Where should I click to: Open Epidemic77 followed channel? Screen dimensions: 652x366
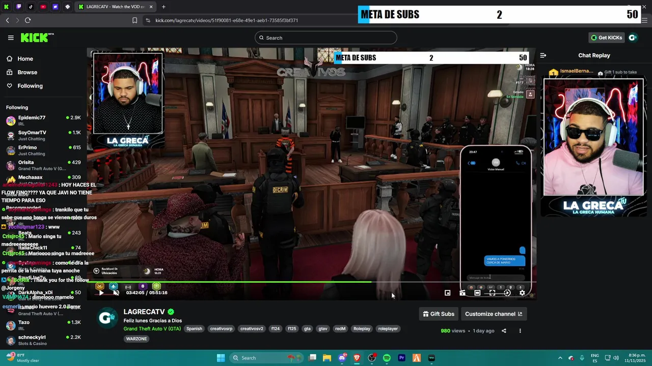43,120
